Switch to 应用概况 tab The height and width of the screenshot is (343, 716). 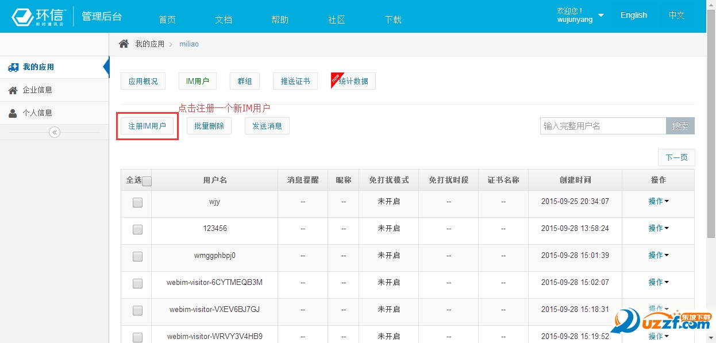pos(143,81)
